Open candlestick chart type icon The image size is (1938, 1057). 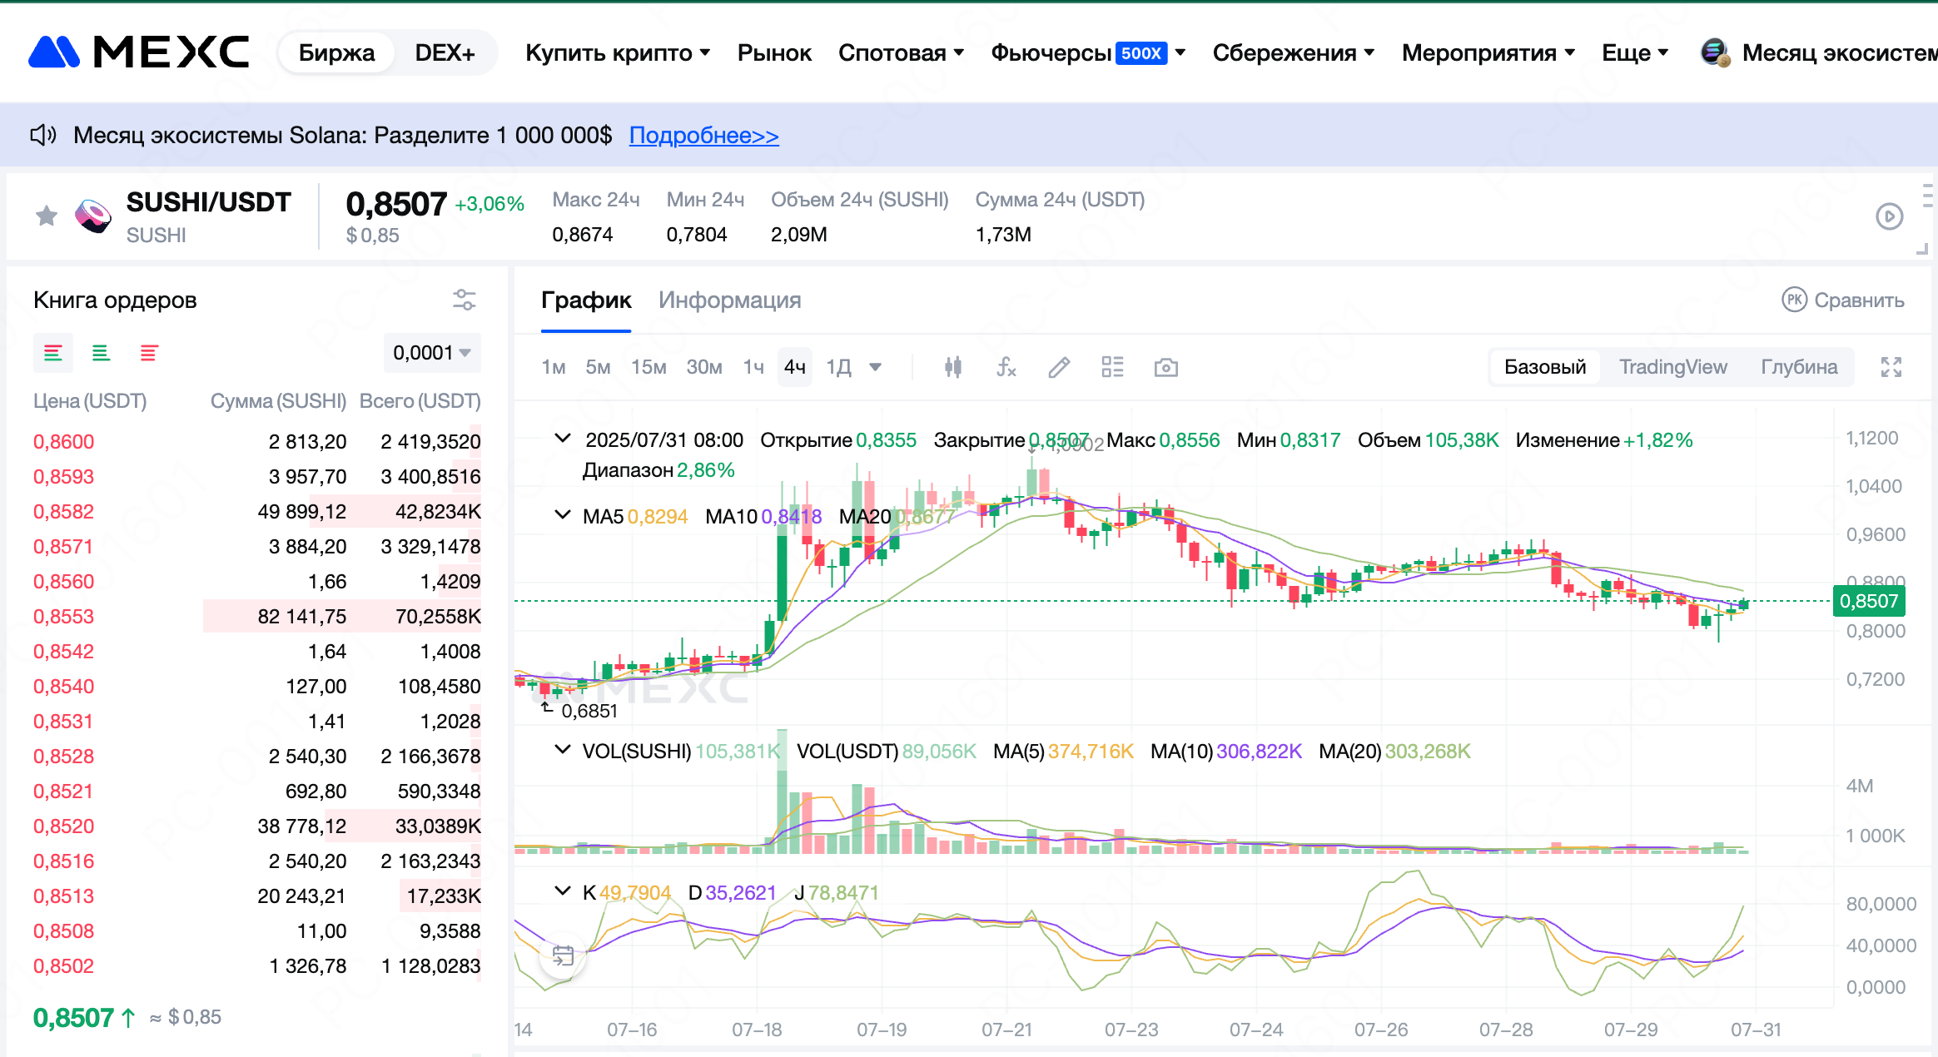(953, 367)
